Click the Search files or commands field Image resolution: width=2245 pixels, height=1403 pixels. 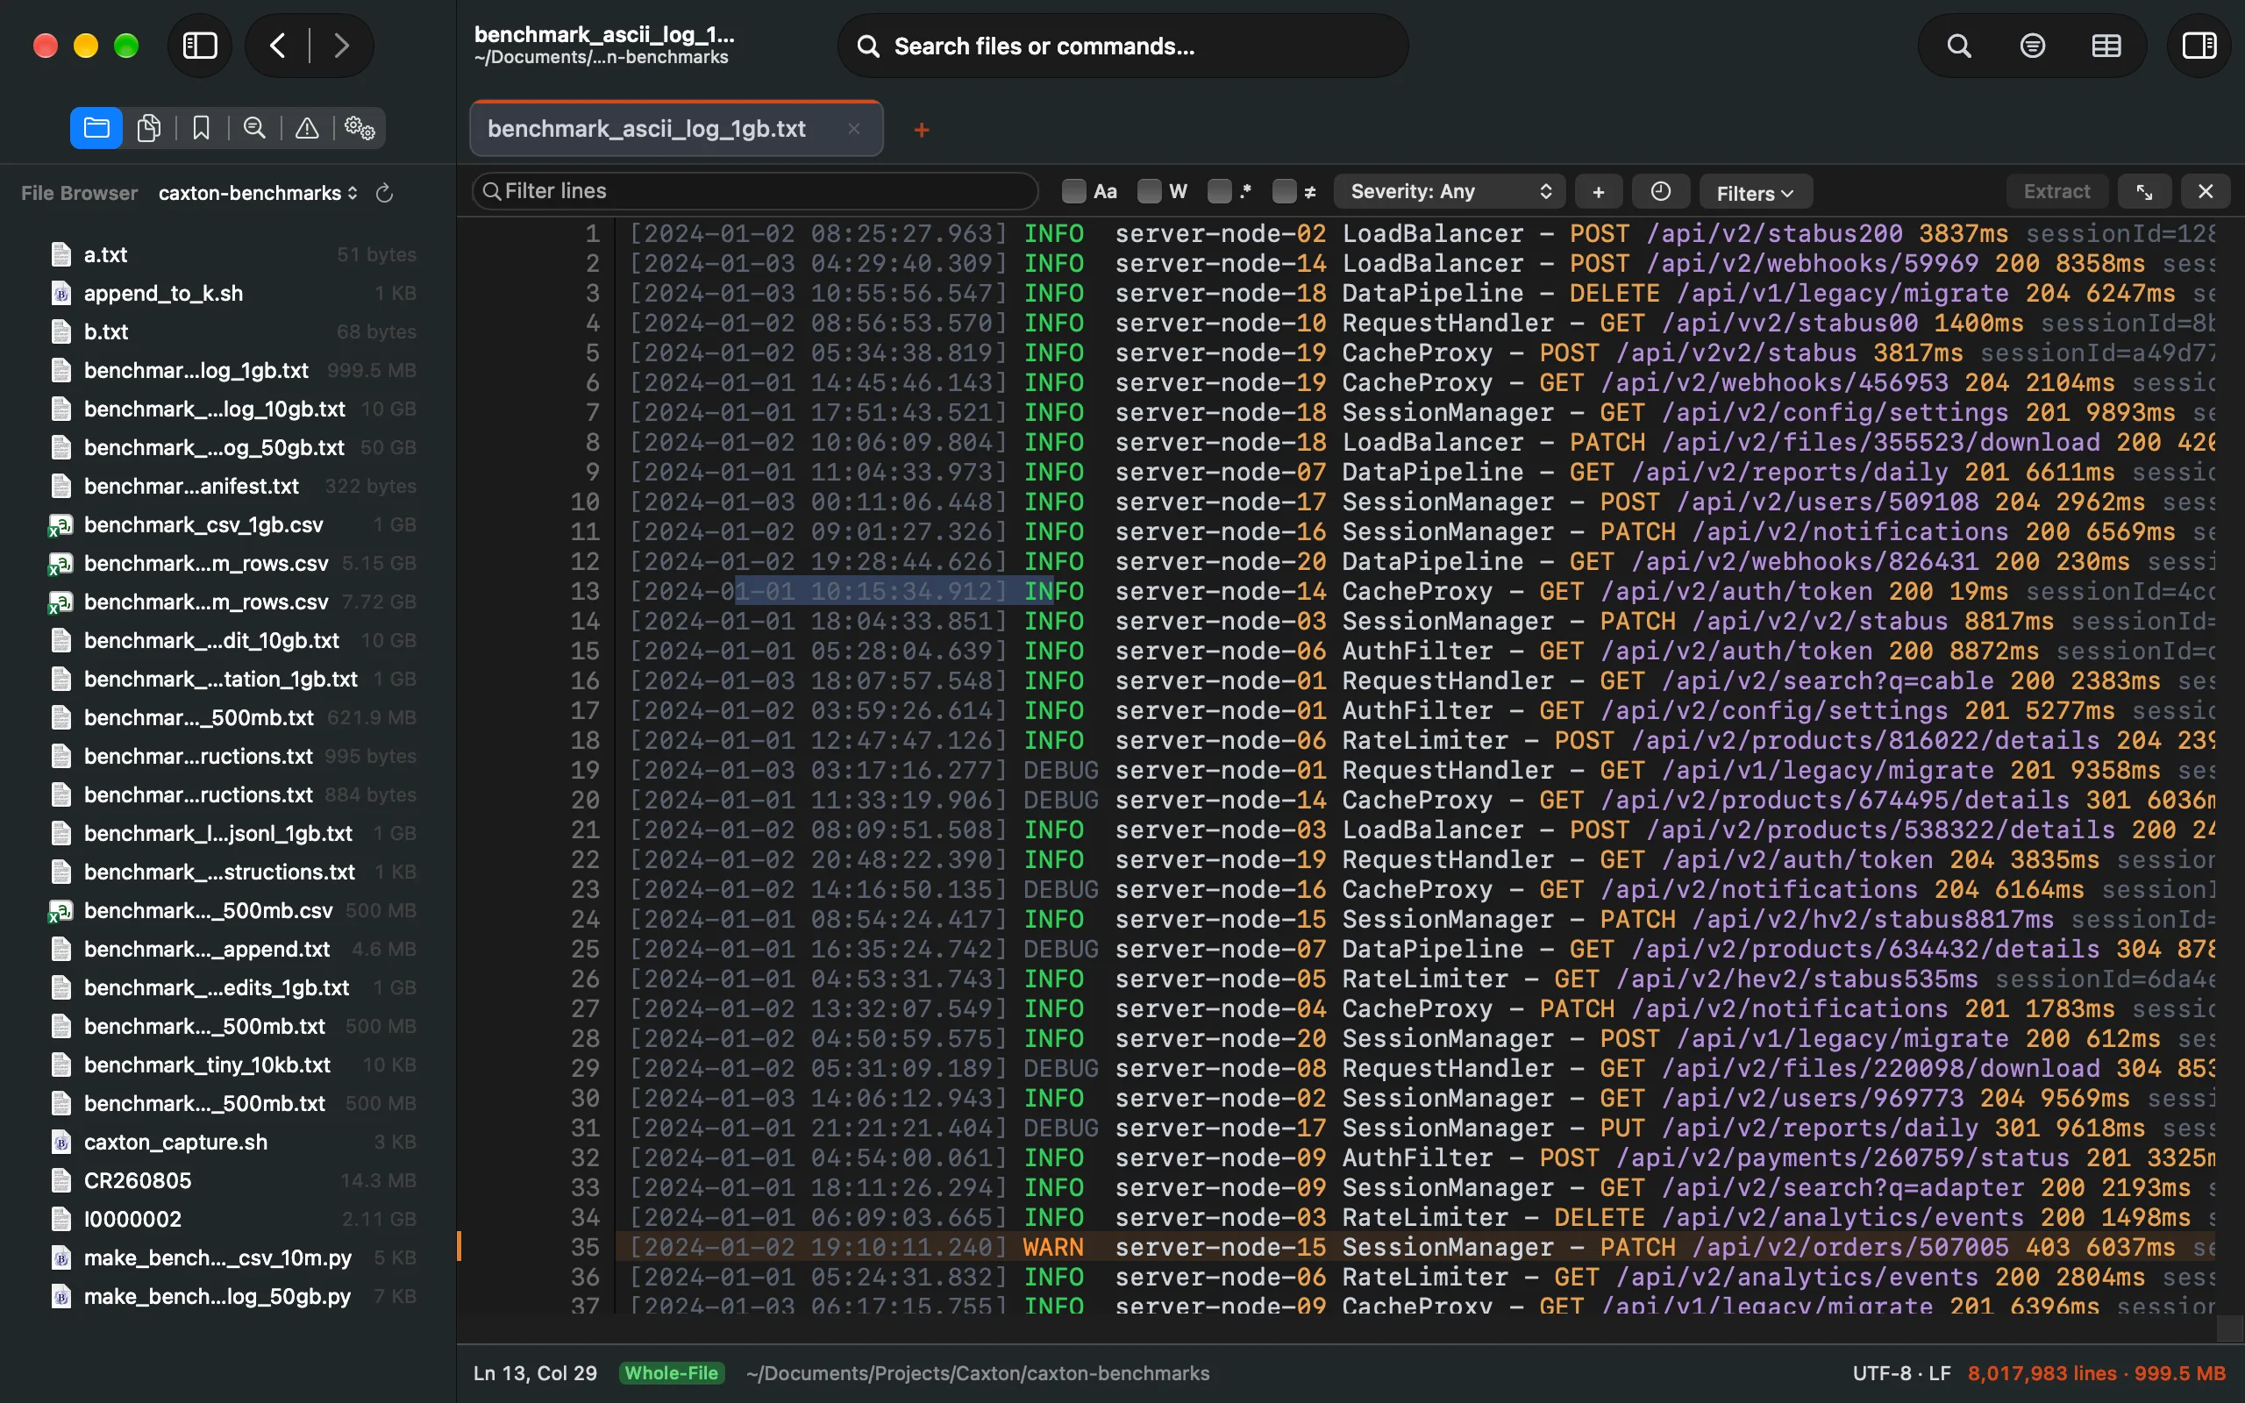pyautogui.click(x=1122, y=46)
